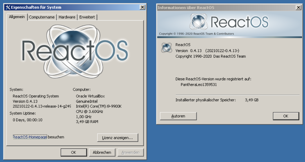305x162 pixels.
Task: Click the ReactOS banner logo in the Informationen dialog
Action: pyautogui.click(x=229, y=22)
